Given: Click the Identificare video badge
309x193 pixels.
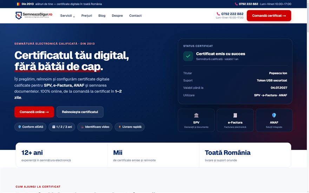Looking at the screenshot, I should click(95, 127).
